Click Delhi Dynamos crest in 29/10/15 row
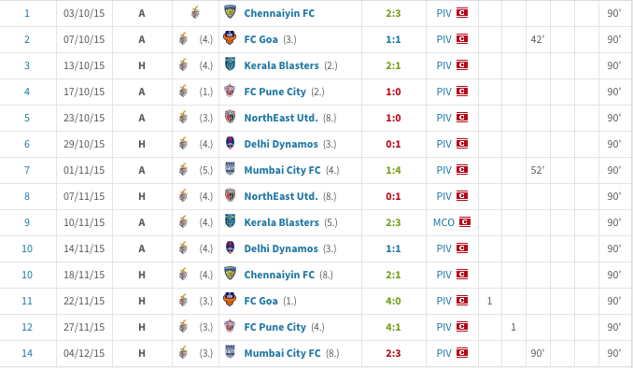The height and width of the screenshot is (368, 633). click(x=230, y=143)
